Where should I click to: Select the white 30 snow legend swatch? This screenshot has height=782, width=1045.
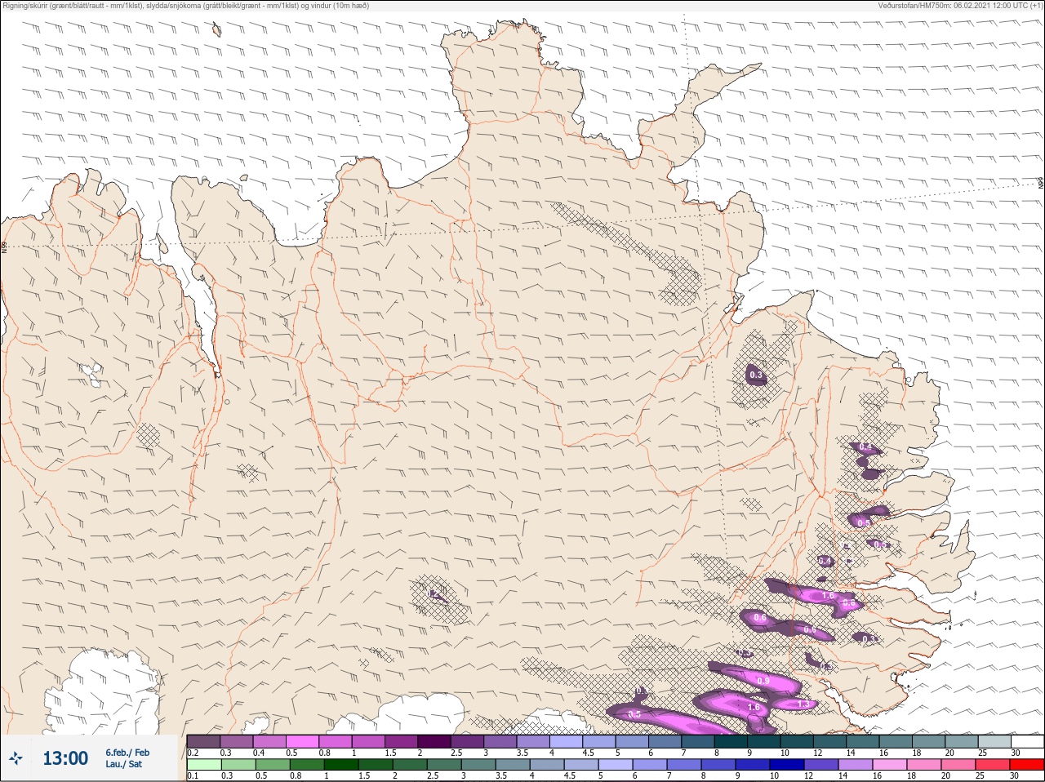1028,741
